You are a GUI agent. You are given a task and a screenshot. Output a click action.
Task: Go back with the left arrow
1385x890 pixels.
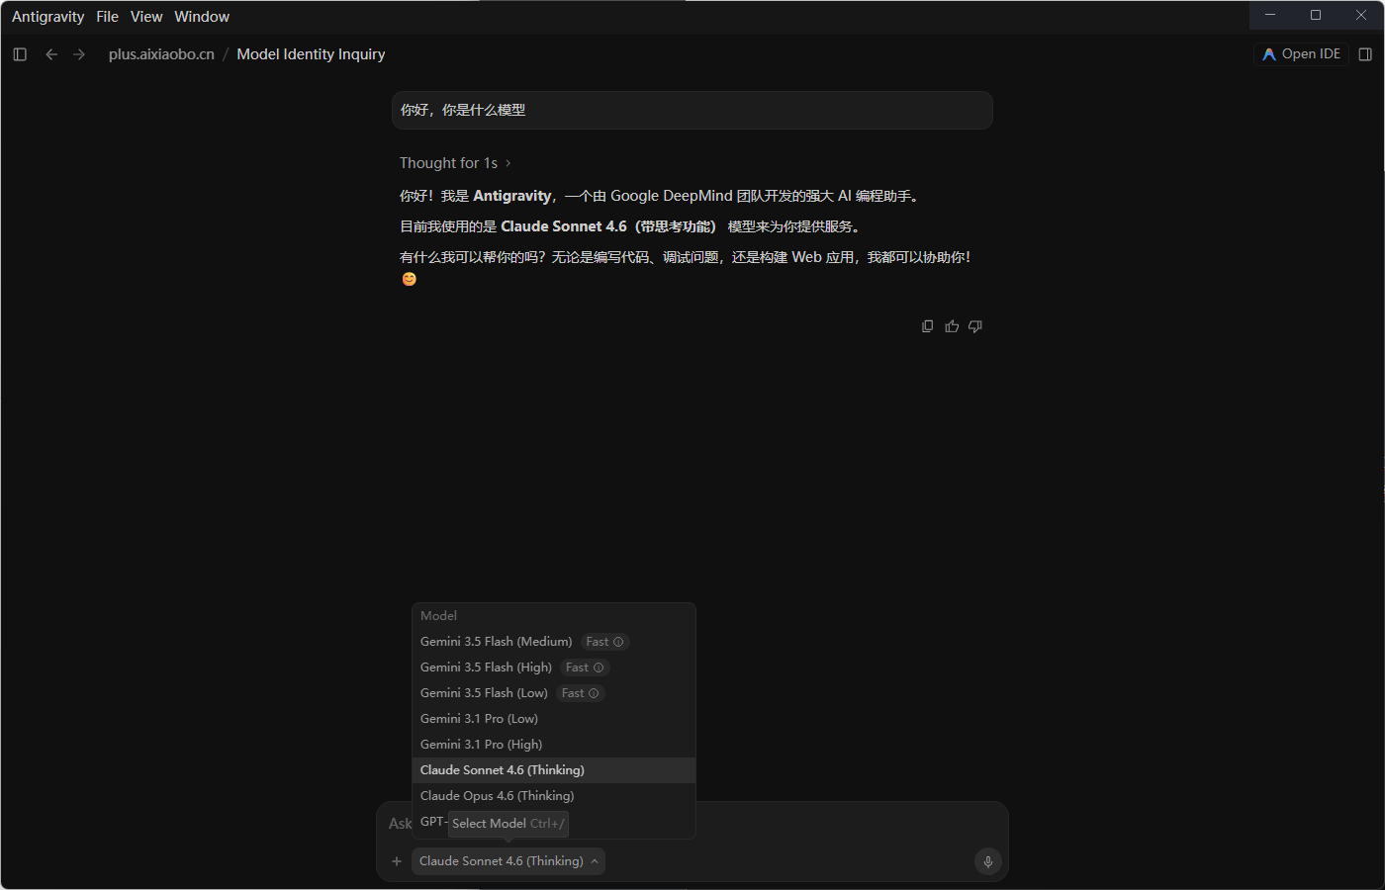pyautogui.click(x=51, y=54)
